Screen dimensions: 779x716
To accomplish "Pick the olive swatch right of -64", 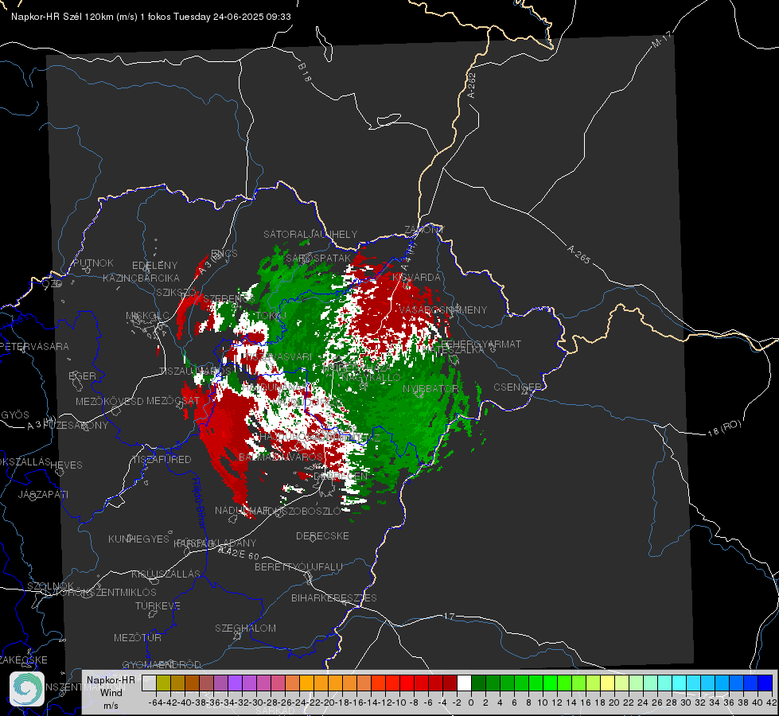I will point(163,683).
